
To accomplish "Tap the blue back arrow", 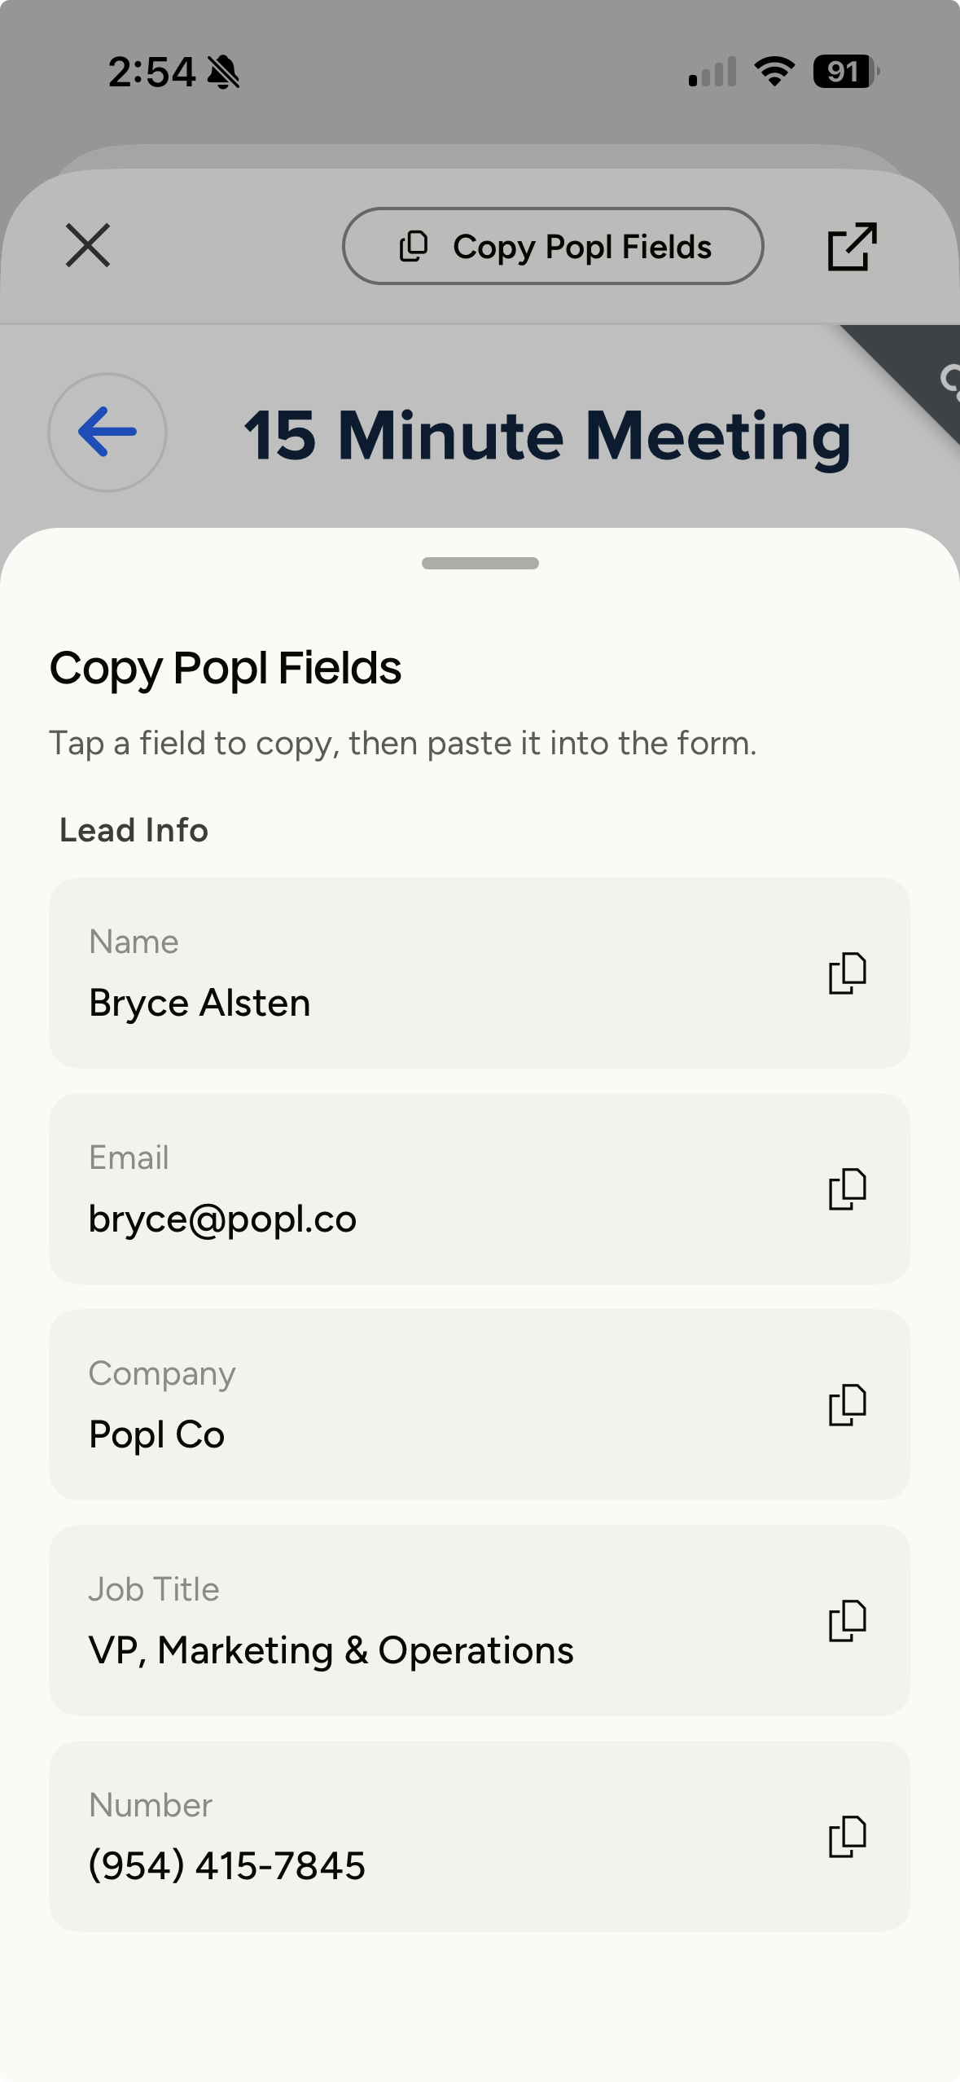I will 107,432.
